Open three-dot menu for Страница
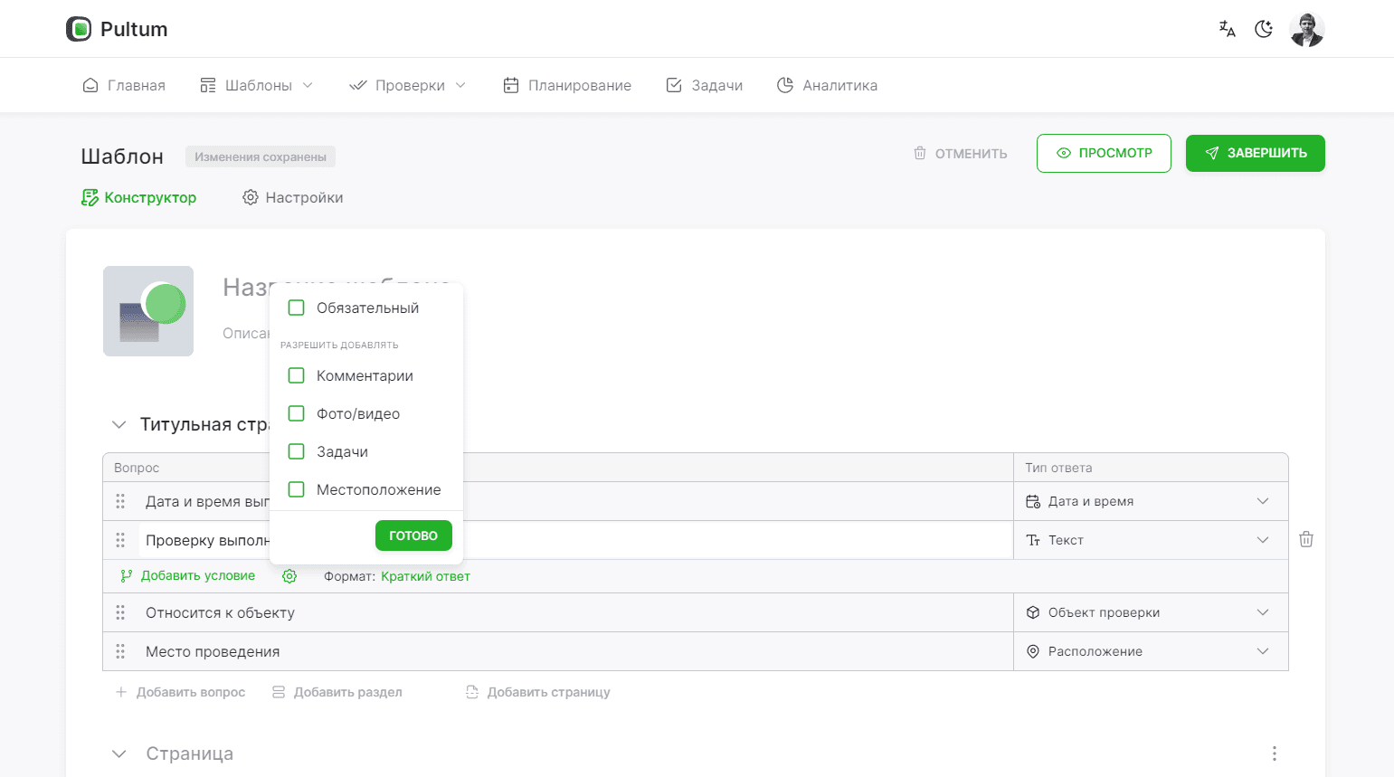The width and height of the screenshot is (1394, 777). [1275, 753]
